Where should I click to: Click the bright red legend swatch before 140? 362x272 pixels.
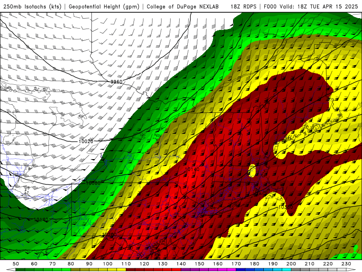[176, 269]
